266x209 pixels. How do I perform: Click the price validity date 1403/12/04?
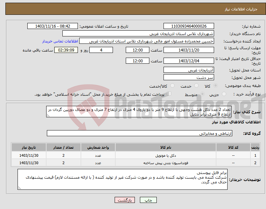click(x=189, y=61)
